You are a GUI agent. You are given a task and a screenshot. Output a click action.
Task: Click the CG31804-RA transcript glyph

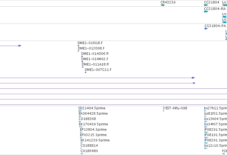pyautogui.click(x=206, y=11)
